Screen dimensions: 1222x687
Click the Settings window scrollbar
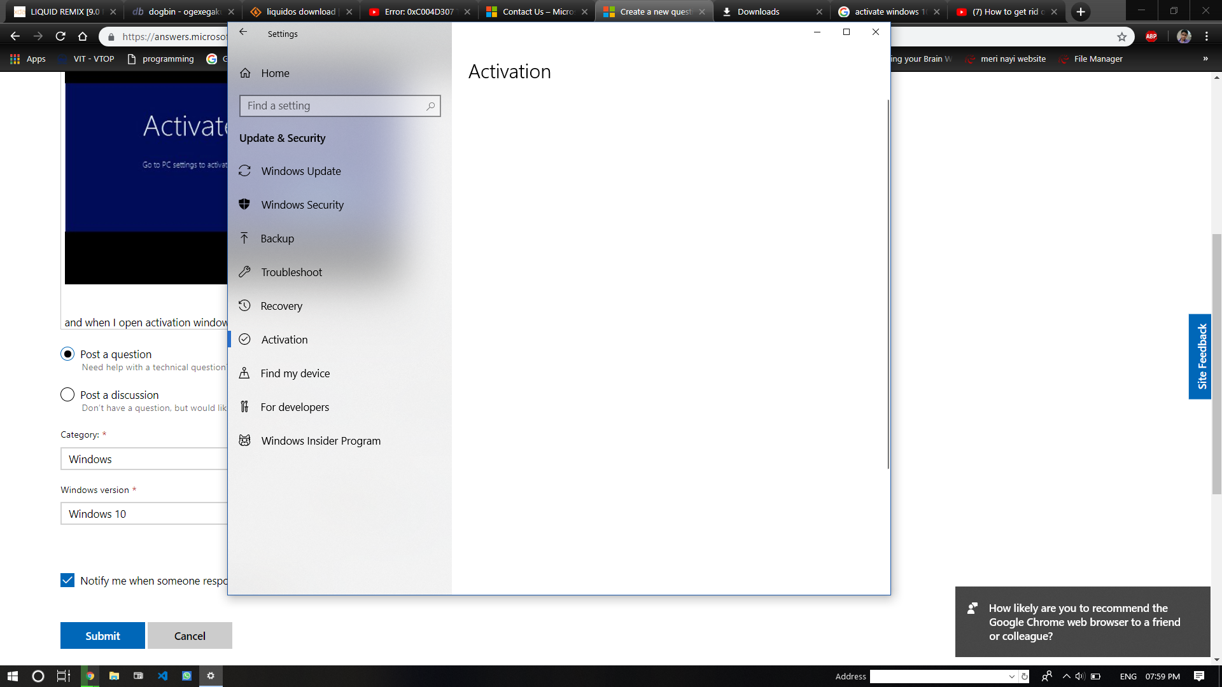click(888, 284)
